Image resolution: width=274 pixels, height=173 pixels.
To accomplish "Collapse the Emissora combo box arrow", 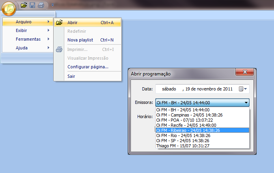I will 246,103.
